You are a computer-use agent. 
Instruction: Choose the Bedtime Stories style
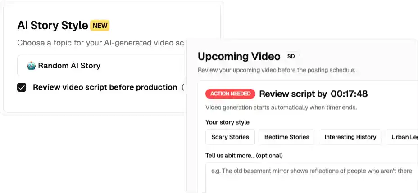pos(287,137)
